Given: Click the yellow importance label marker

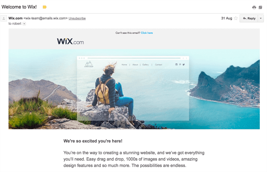Looking at the screenshot, I should [x=45, y=7].
